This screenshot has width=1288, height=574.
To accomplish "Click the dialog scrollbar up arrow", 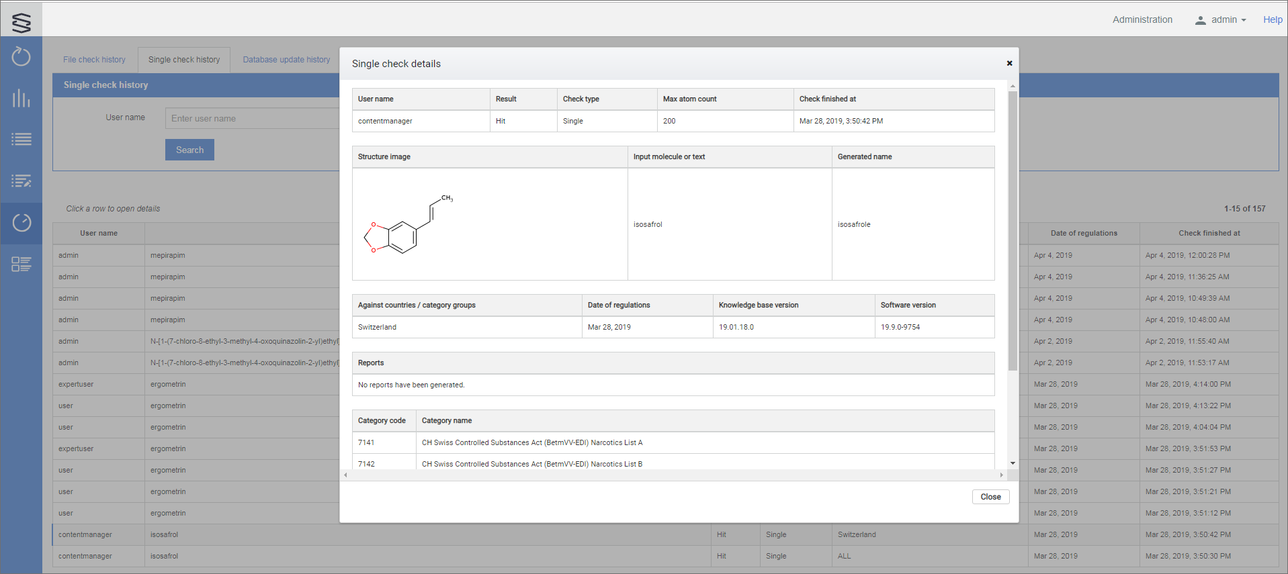I will click(1013, 86).
